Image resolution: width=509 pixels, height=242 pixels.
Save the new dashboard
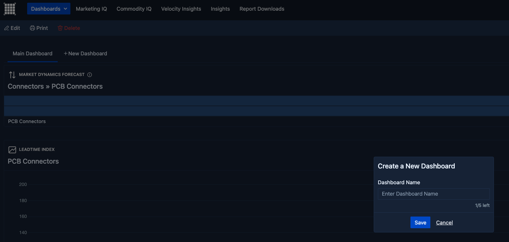pos(420,222)
